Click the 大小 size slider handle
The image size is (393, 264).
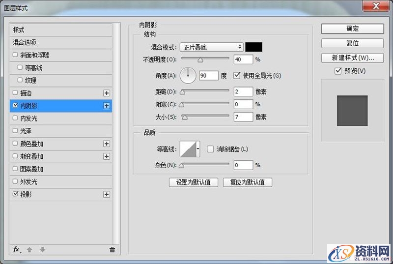click(x=185, y=117)
